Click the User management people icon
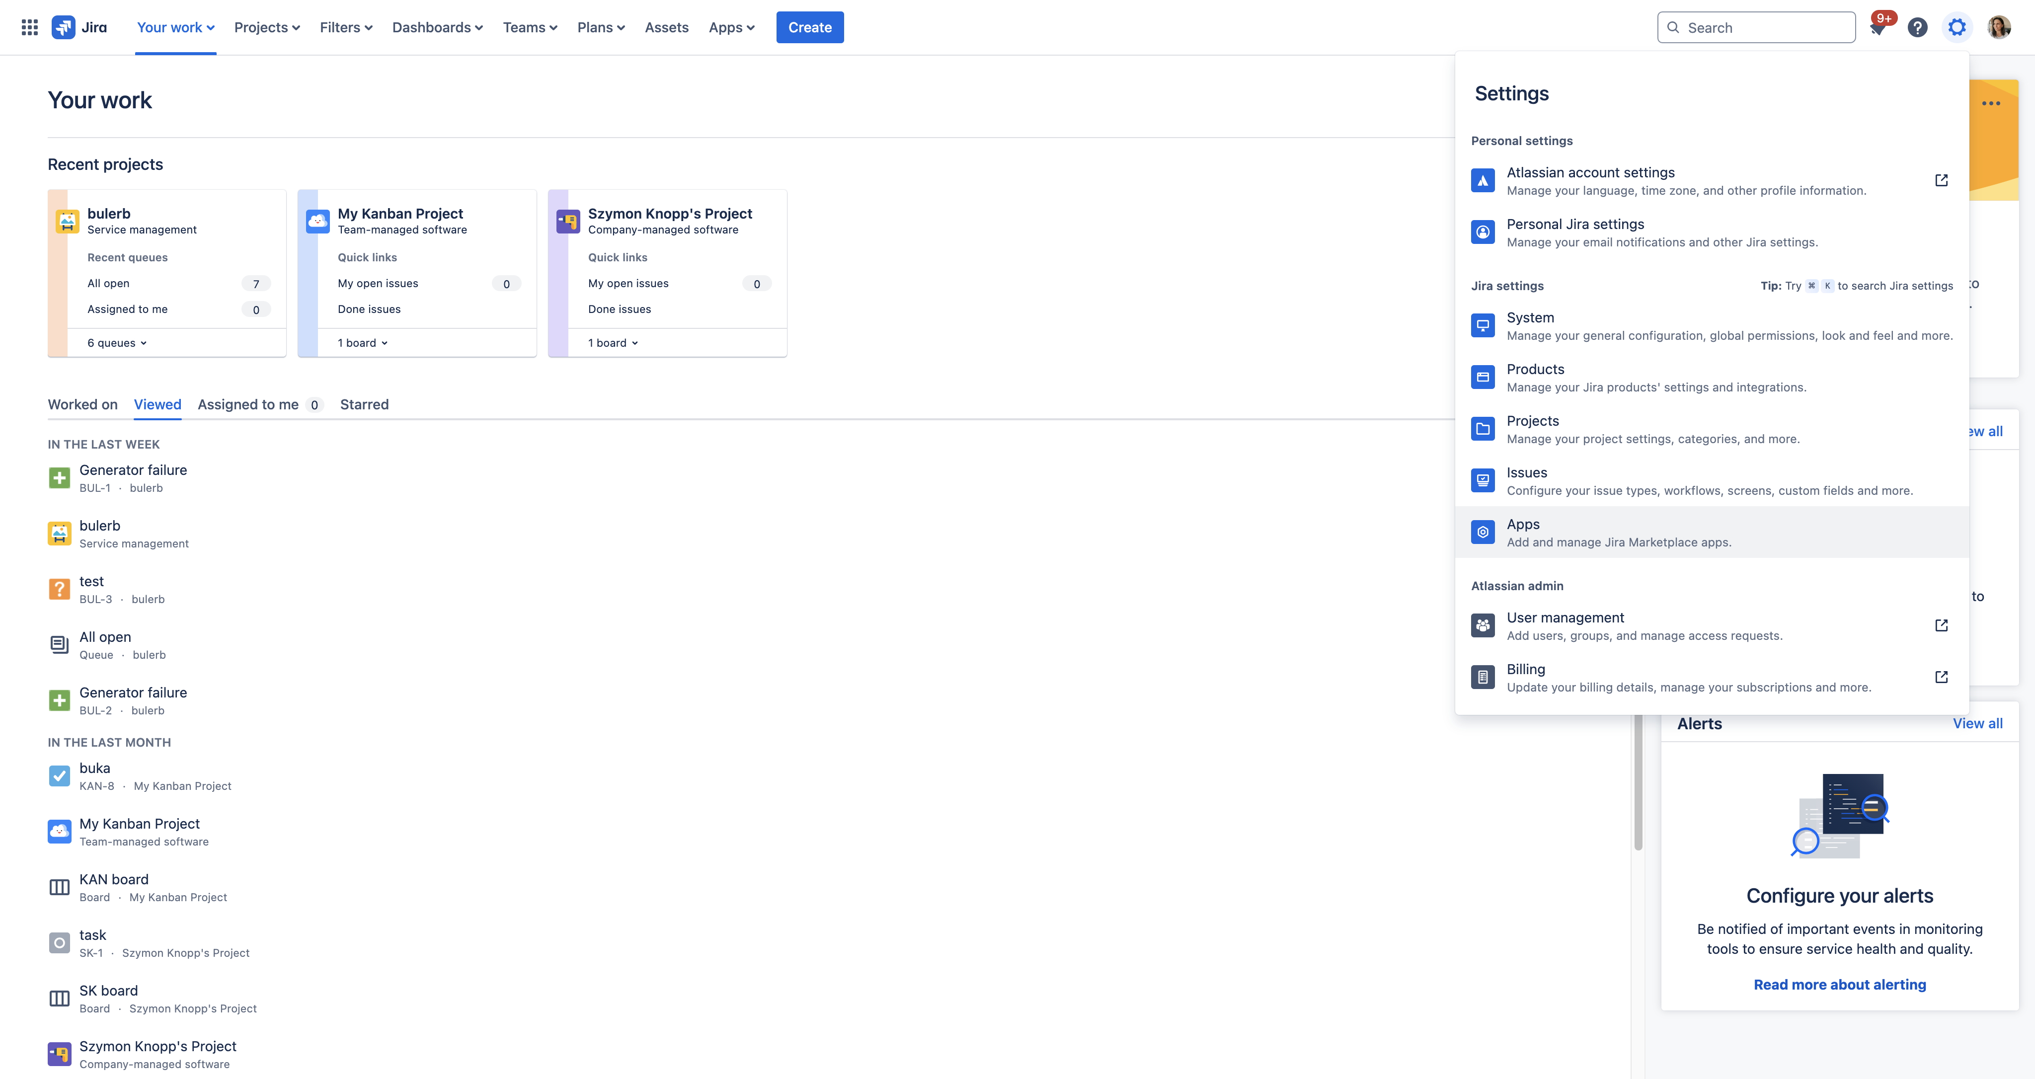This screenshot has height=1079, width=2035. tap(1483, 625)
